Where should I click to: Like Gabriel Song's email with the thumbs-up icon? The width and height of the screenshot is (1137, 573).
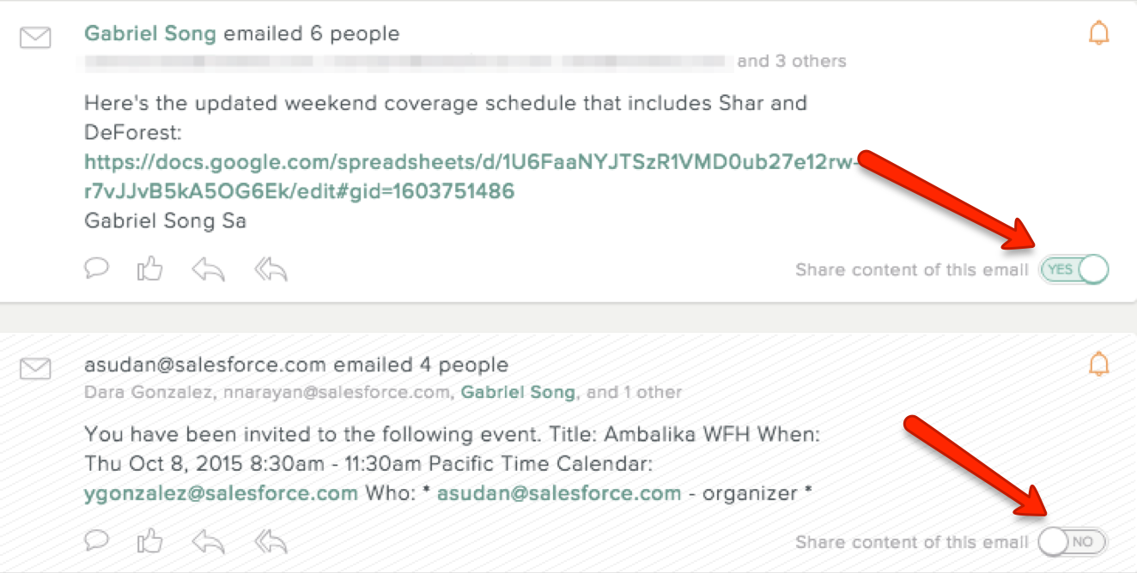[x=150, y=269]
